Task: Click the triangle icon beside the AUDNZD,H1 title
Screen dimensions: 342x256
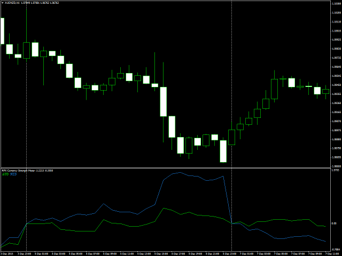Action: (2, 3)
